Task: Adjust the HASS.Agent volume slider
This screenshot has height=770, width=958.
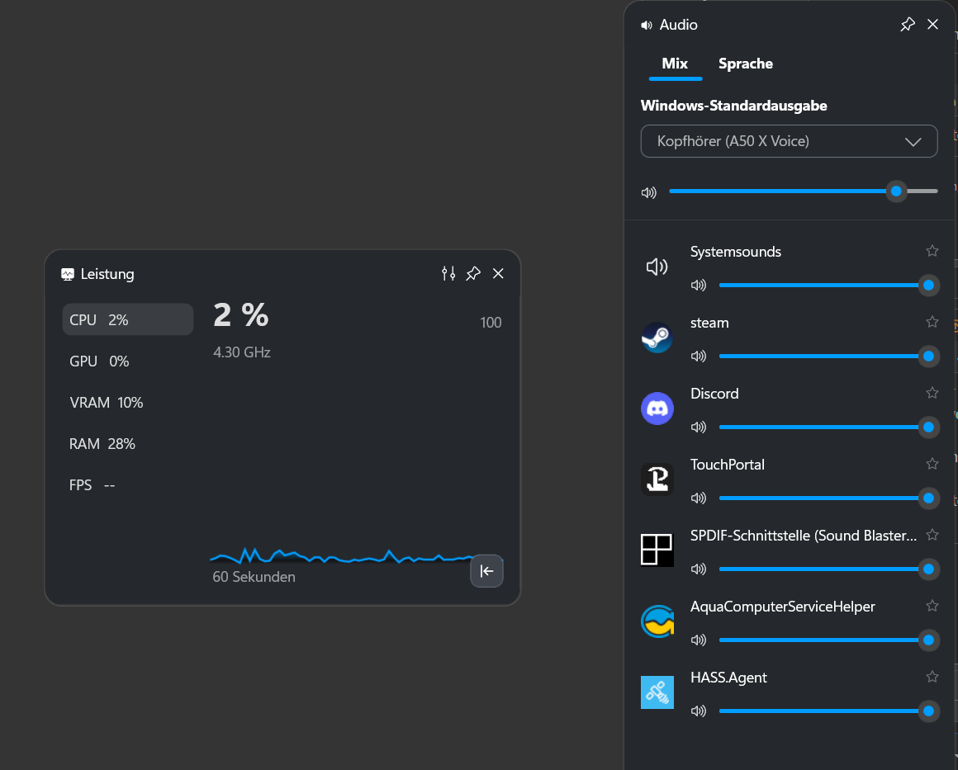Action: (x=828, y=710)
